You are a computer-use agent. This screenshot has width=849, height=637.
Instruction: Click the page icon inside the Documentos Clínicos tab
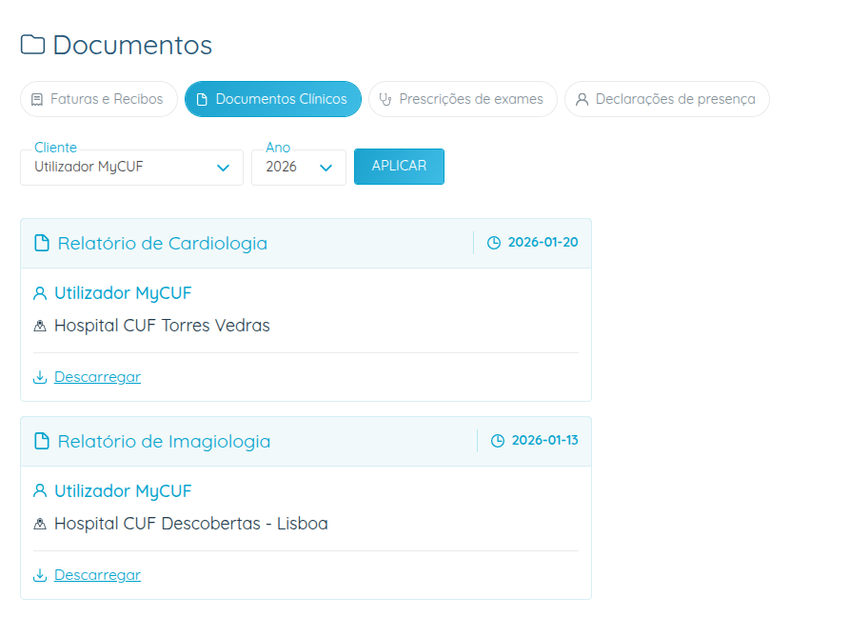[x=202, y=100]
